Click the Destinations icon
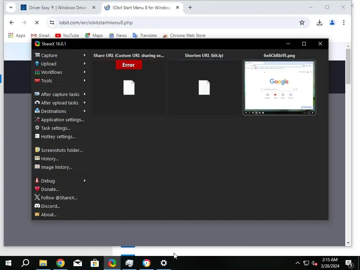360x270 pixels. click(x=37, y=111)
